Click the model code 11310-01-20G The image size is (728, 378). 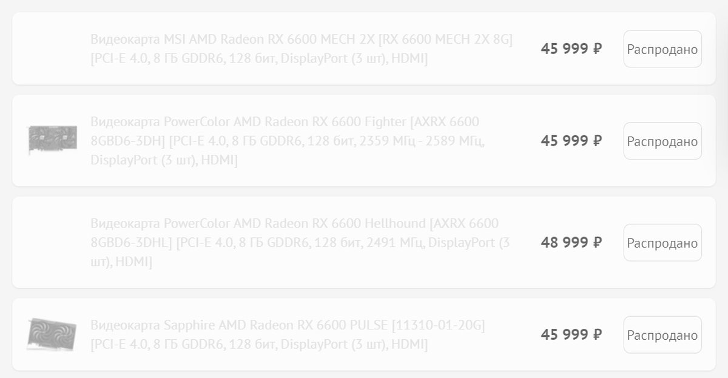[x=439, y=325]
